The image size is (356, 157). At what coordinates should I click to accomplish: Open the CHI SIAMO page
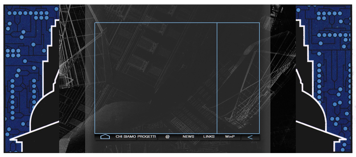pyautogui.click(x=126, y=137)
